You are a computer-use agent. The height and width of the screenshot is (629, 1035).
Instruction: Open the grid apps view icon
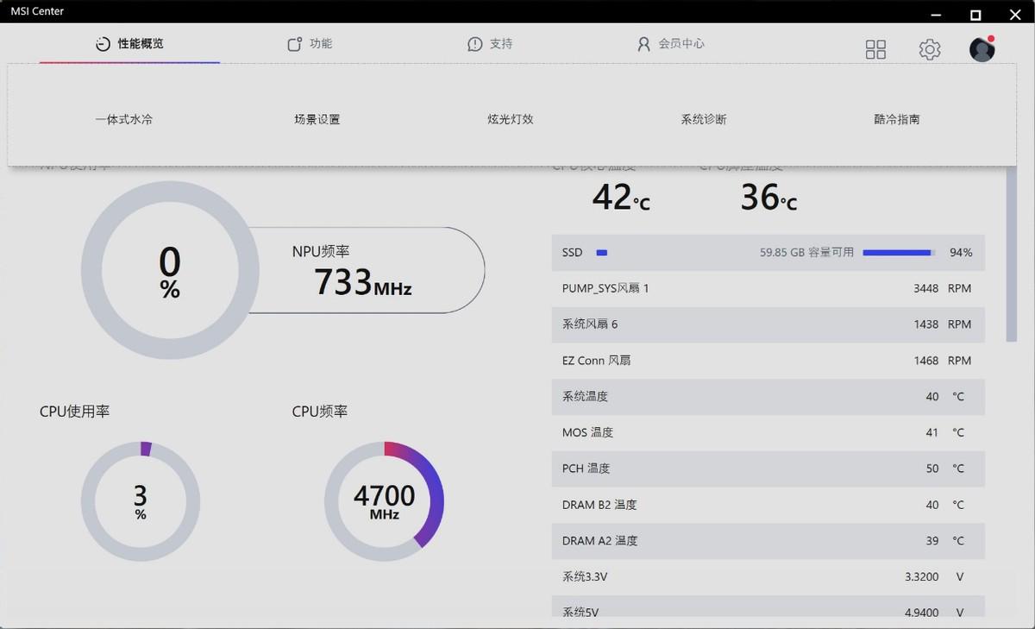[875, 50]
